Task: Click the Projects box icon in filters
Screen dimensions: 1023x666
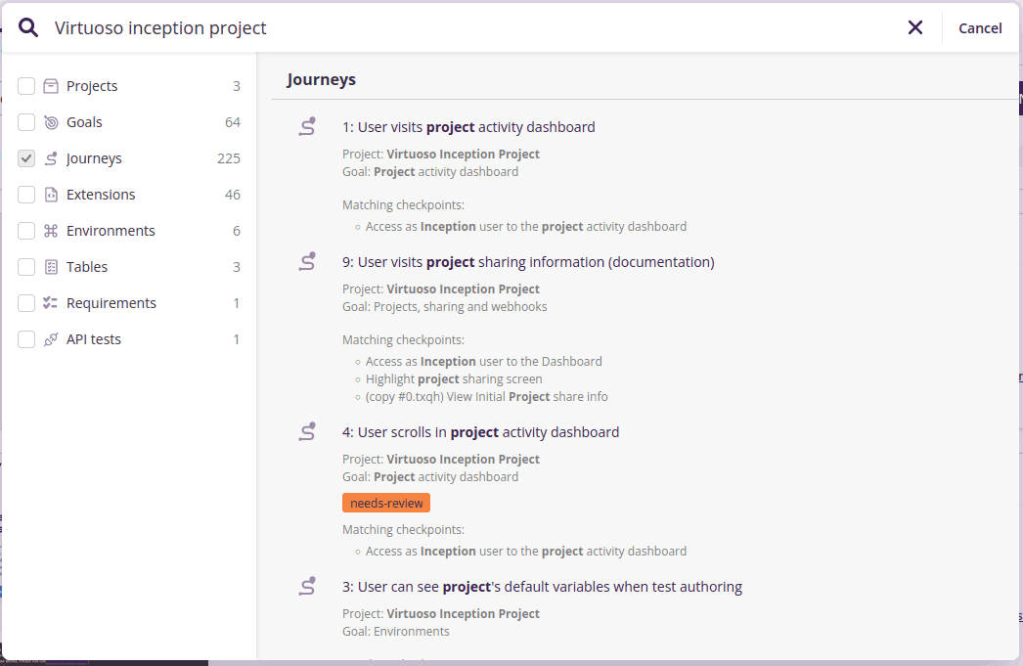Action: coord(52,86)
